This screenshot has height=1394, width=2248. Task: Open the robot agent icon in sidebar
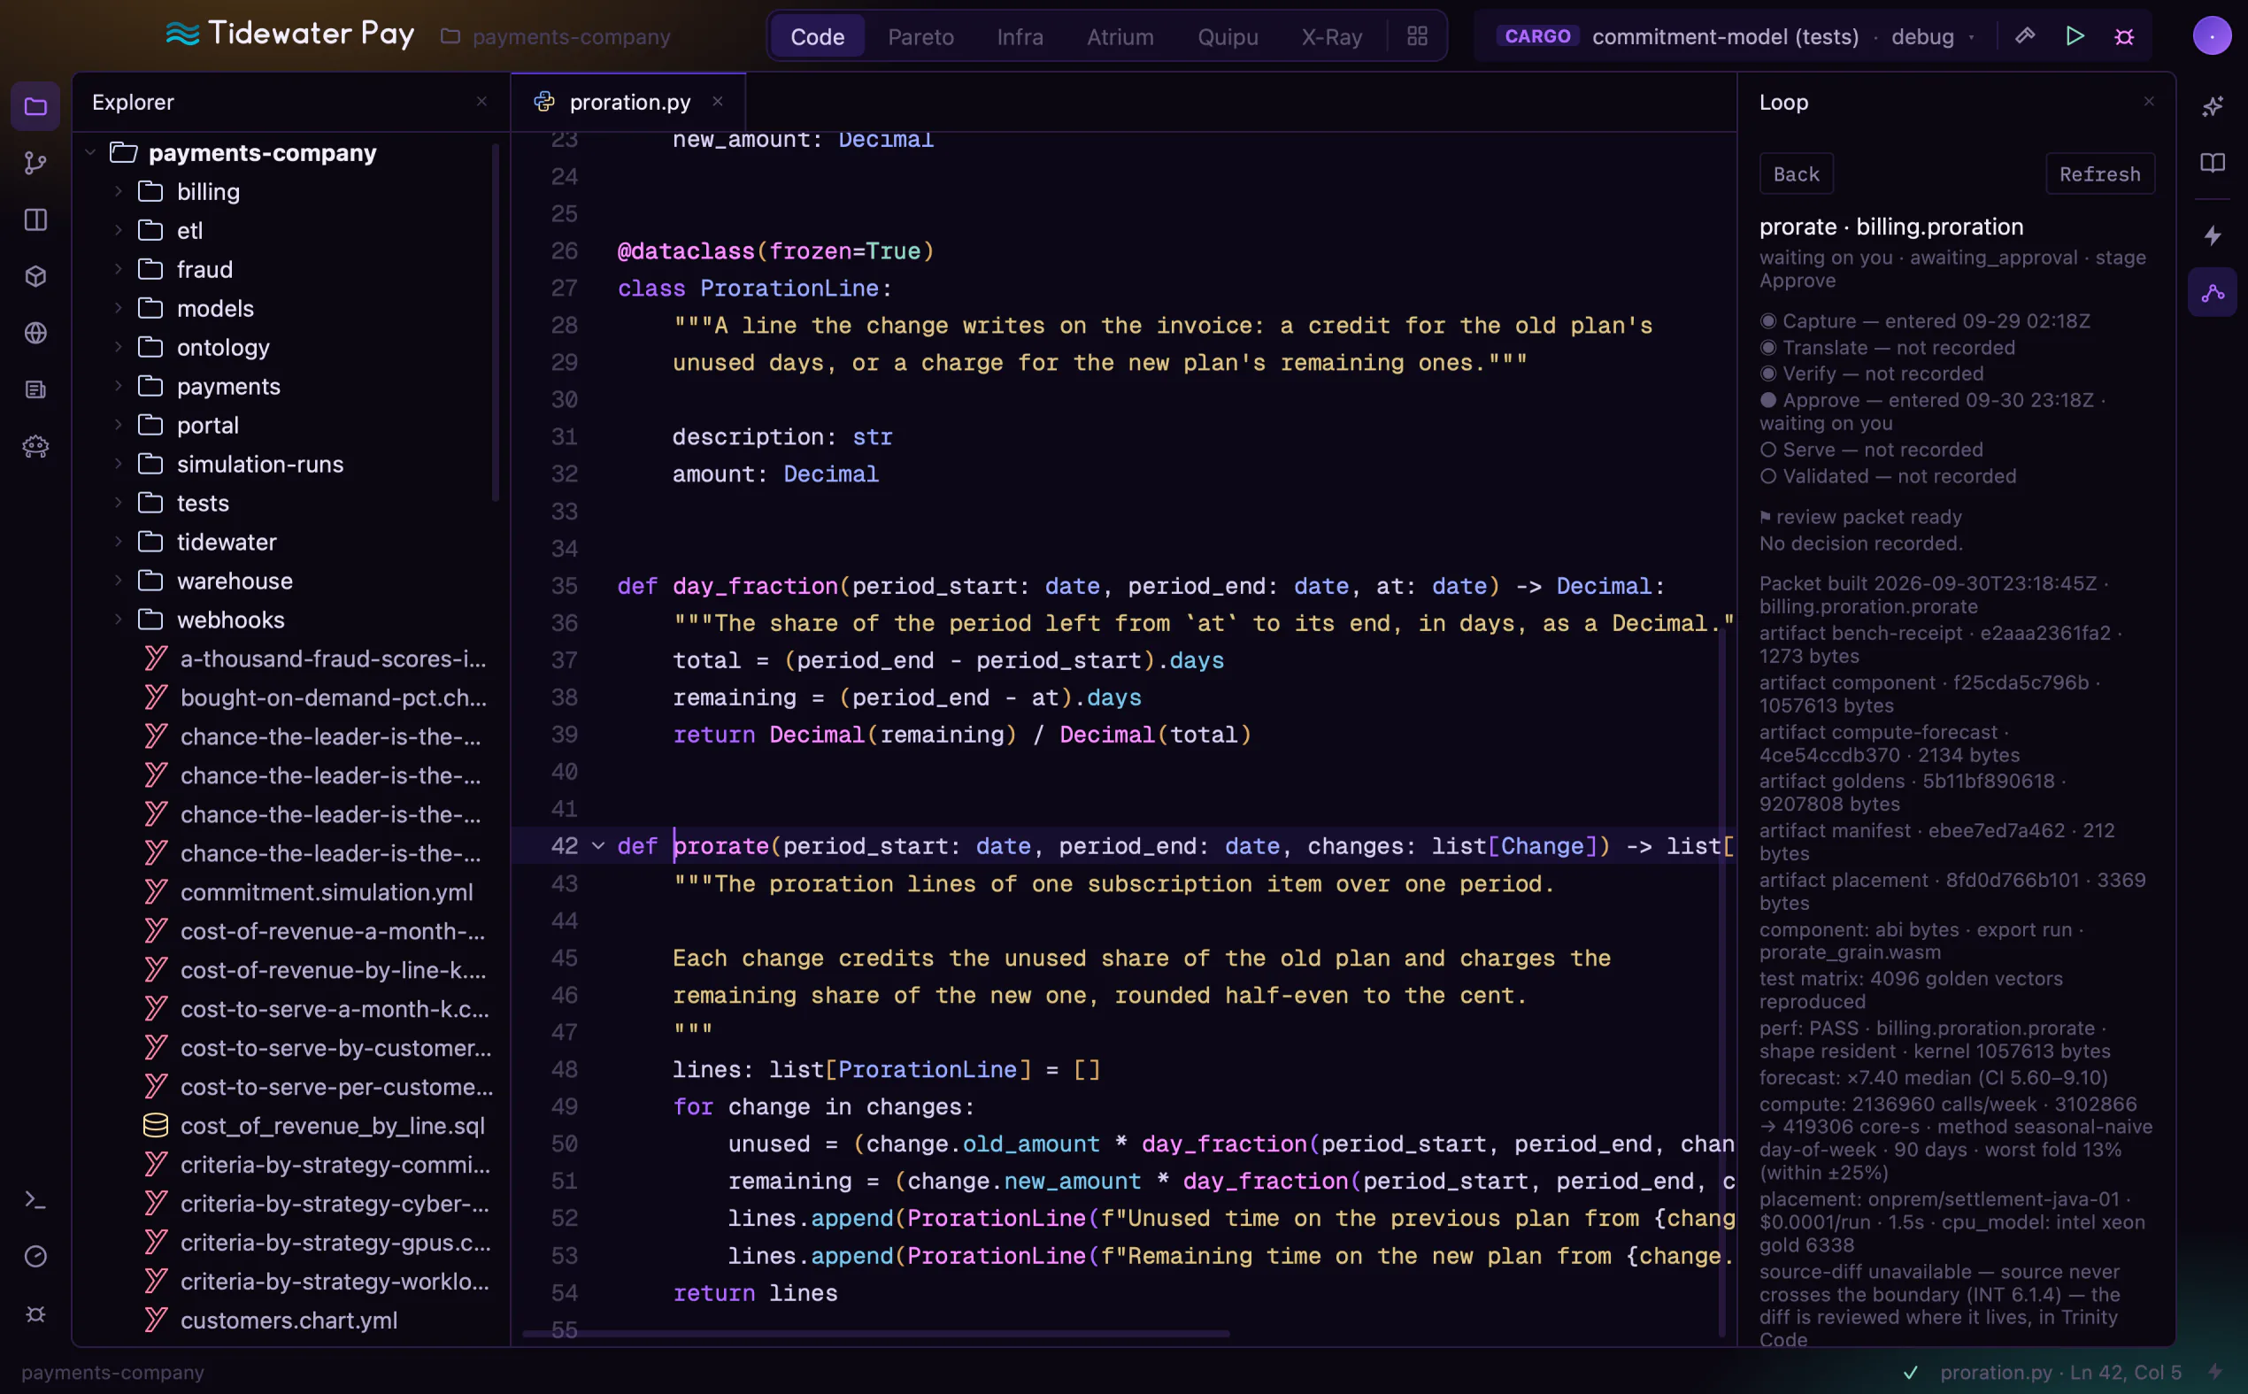coord(35,446)
